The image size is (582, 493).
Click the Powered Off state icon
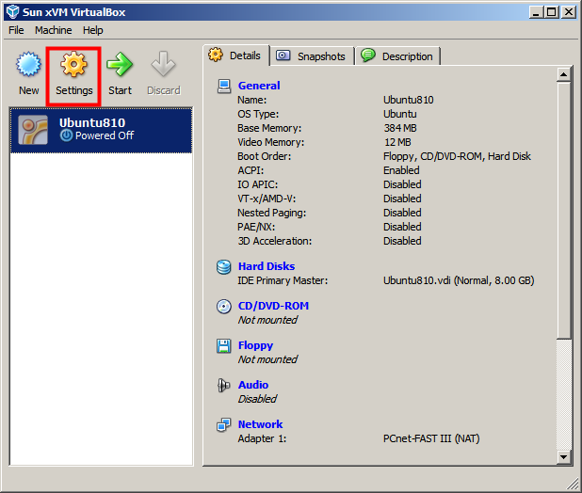(x=67, y=135)
